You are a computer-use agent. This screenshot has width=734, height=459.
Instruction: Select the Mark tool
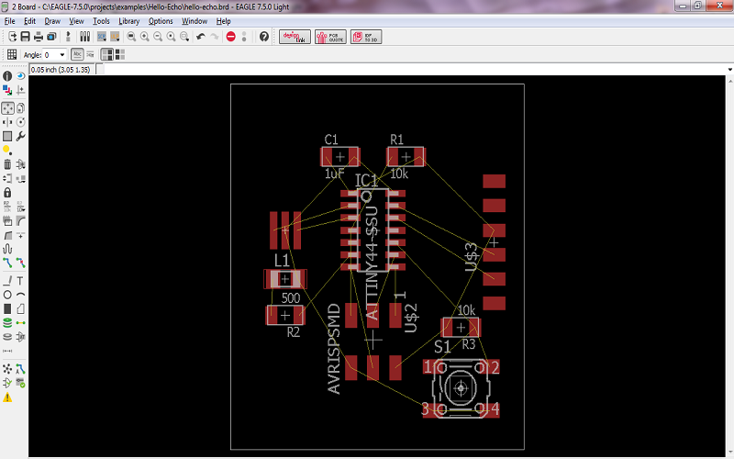[20, 89]
